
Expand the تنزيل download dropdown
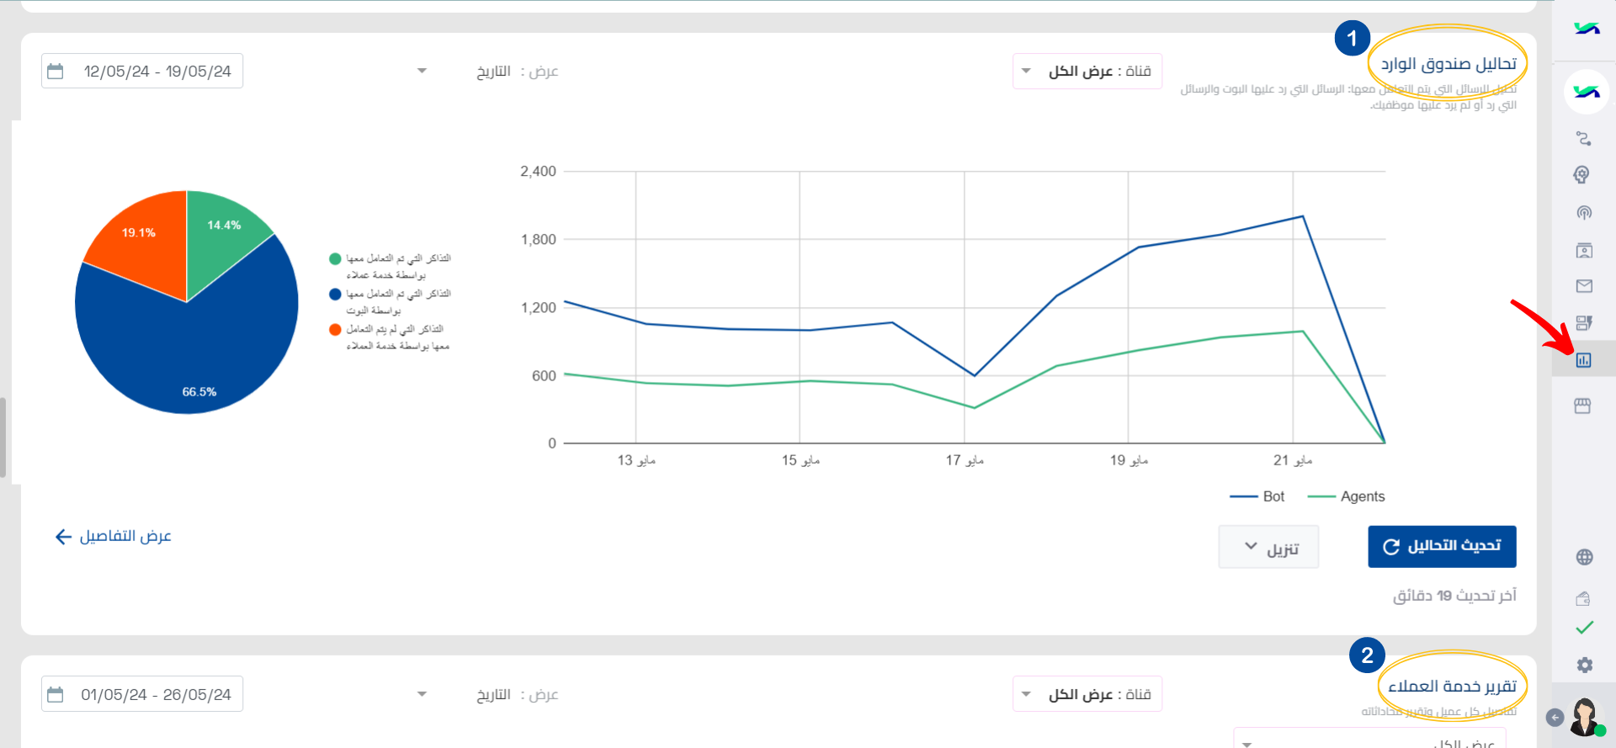[x=1268, y=547]
